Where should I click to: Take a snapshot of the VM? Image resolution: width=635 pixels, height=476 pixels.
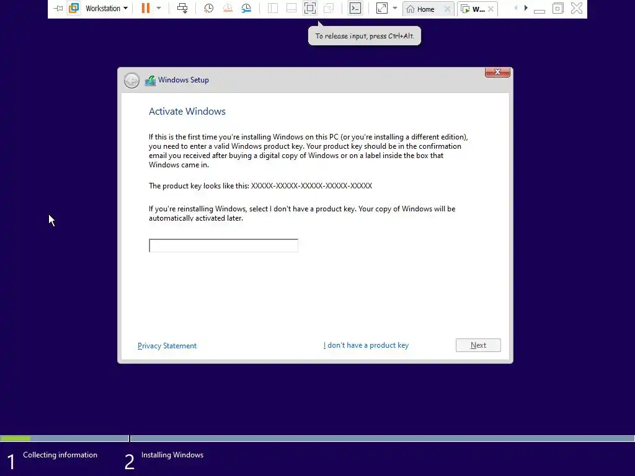coord(208,8)
